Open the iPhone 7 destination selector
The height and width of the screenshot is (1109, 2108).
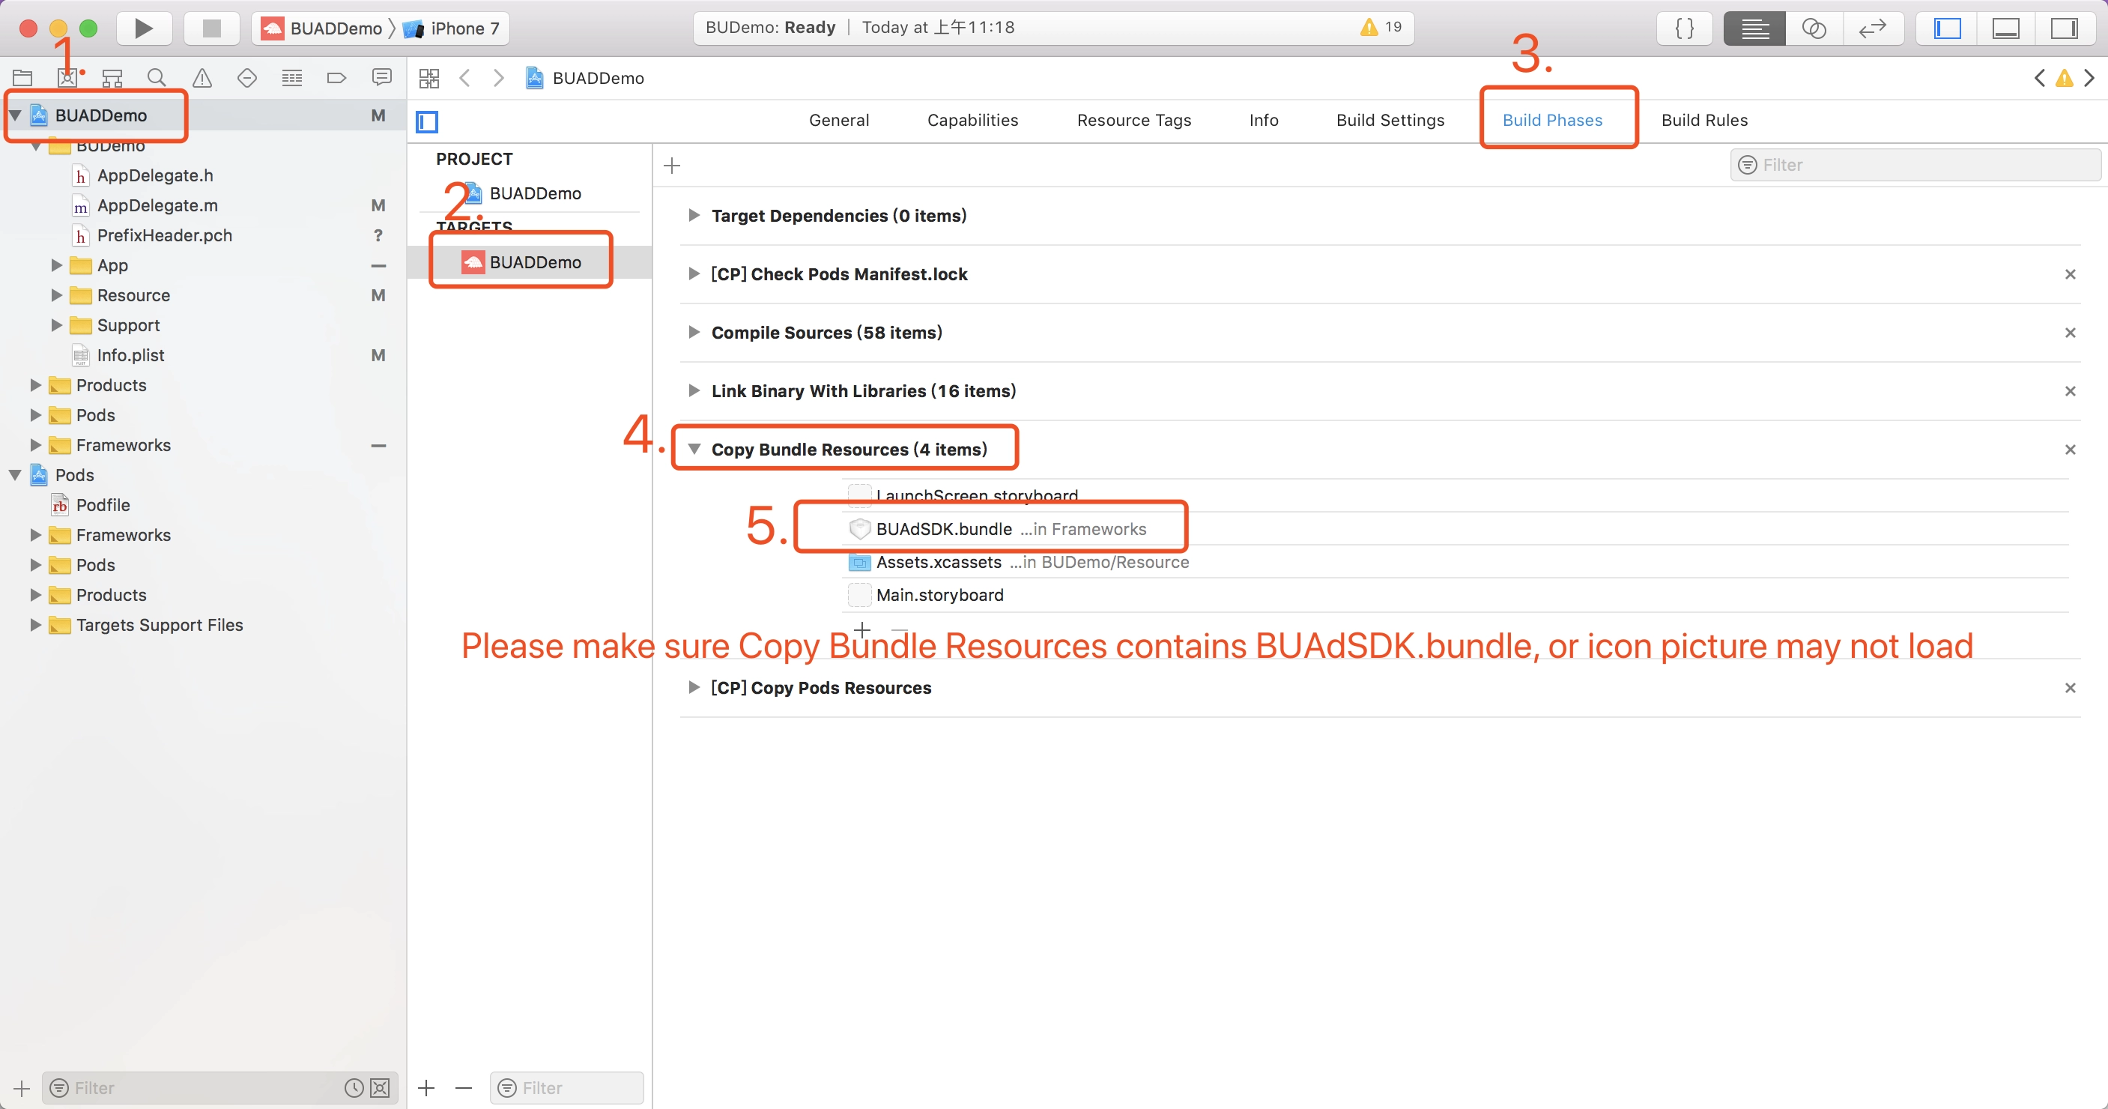452,28
